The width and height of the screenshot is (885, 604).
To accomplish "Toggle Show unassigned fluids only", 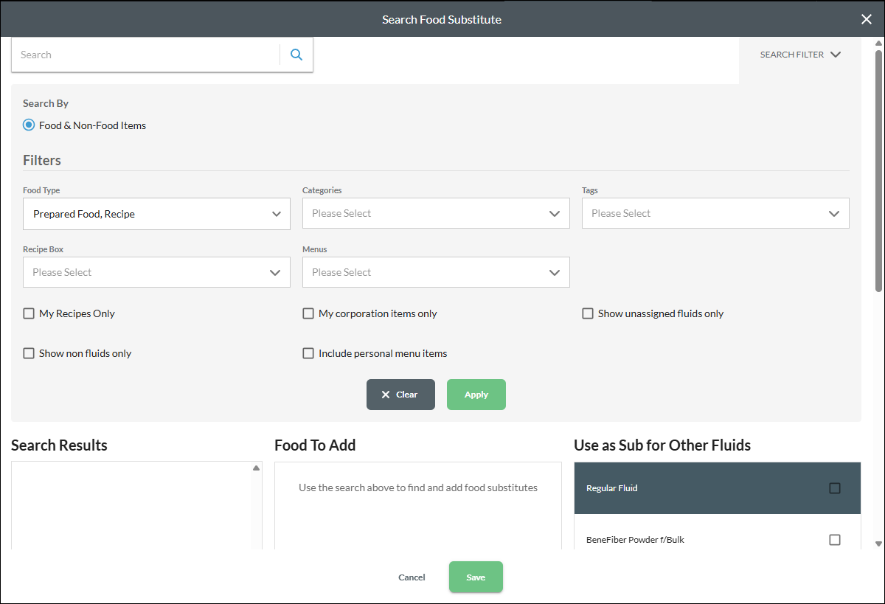I will pyautogui.click(x=588, y=313).
